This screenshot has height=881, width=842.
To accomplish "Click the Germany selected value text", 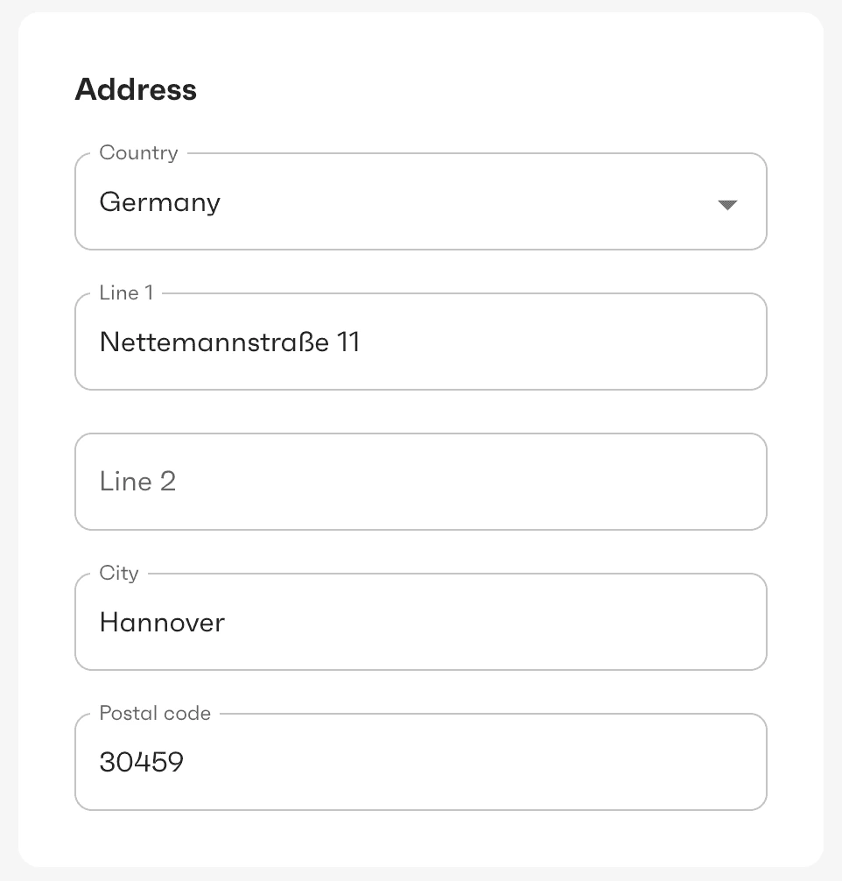I will pyautogui.click(x=160, y=202).
